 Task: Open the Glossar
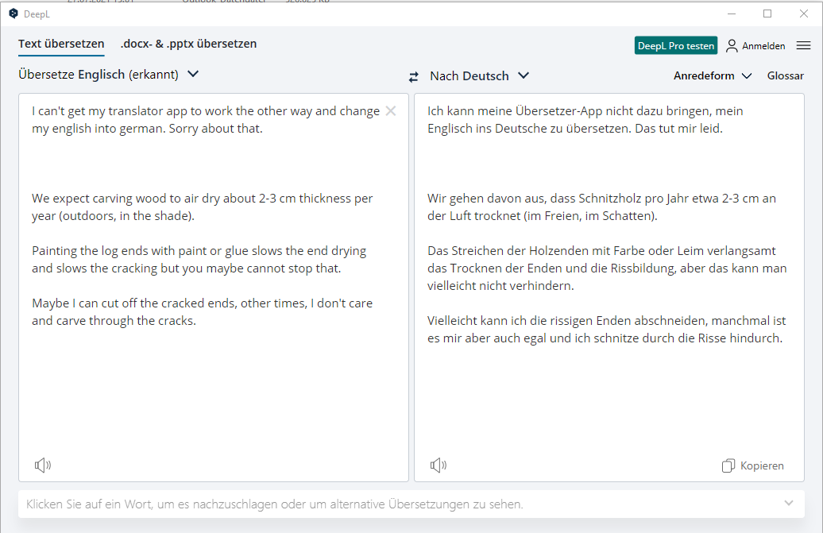tap(785, 76)
